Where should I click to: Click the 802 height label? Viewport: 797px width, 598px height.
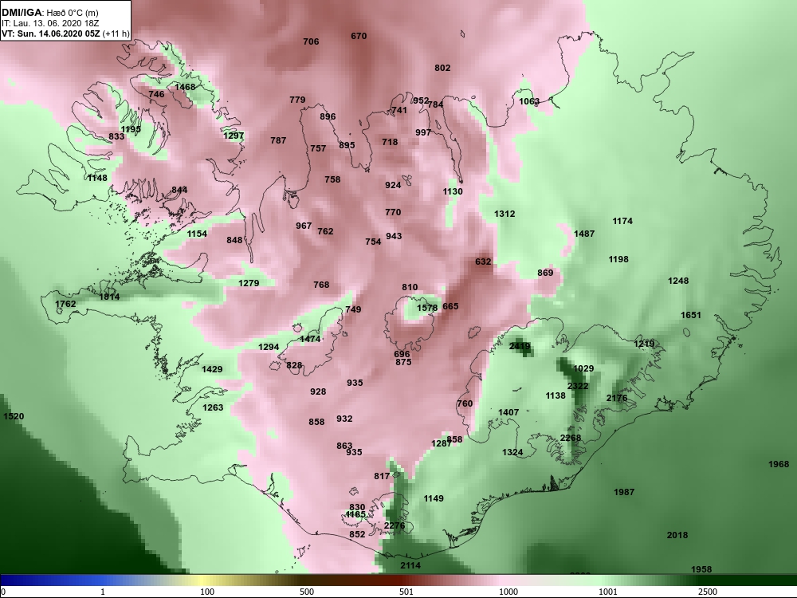click(442, 68)
